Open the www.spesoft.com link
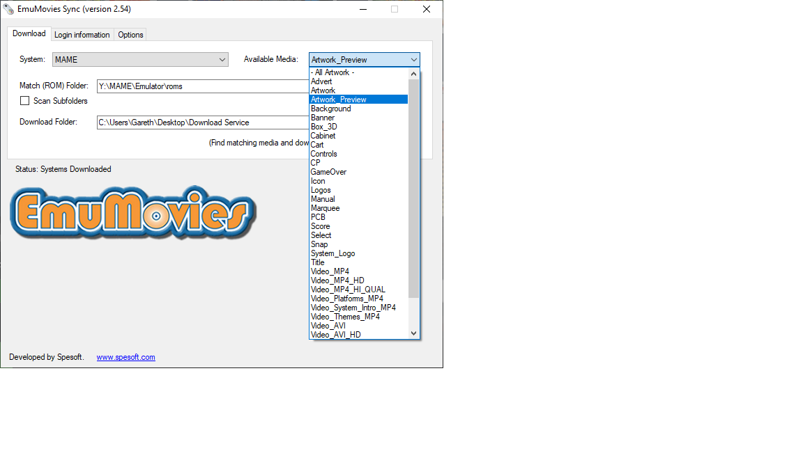Screen dimensions: 803x451 (126, 357)
